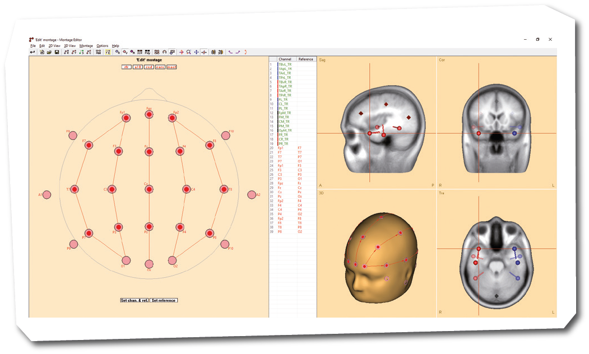Click the redo curved-arrow icon
This screenshot has height=354, width=589.
click(x=238, y=52)
